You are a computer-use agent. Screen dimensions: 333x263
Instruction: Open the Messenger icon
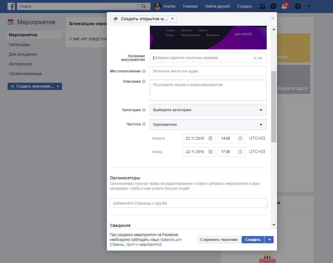click(x=273, y=6)
